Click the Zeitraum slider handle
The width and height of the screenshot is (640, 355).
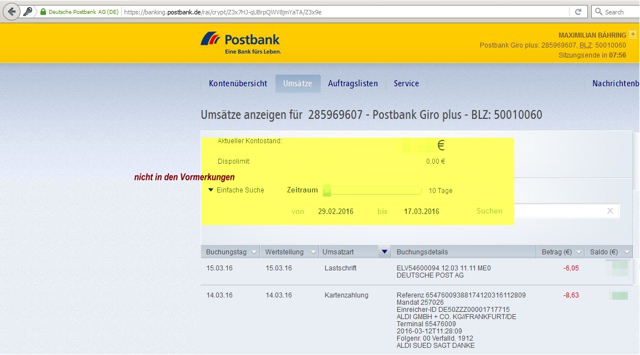(x=327, y=191)
